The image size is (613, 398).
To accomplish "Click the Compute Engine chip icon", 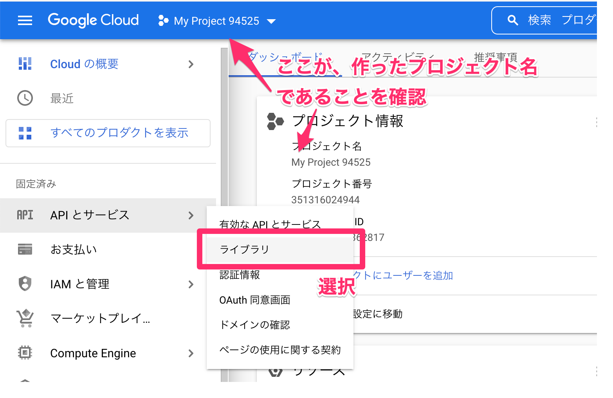I will click(x=25, y=353).
